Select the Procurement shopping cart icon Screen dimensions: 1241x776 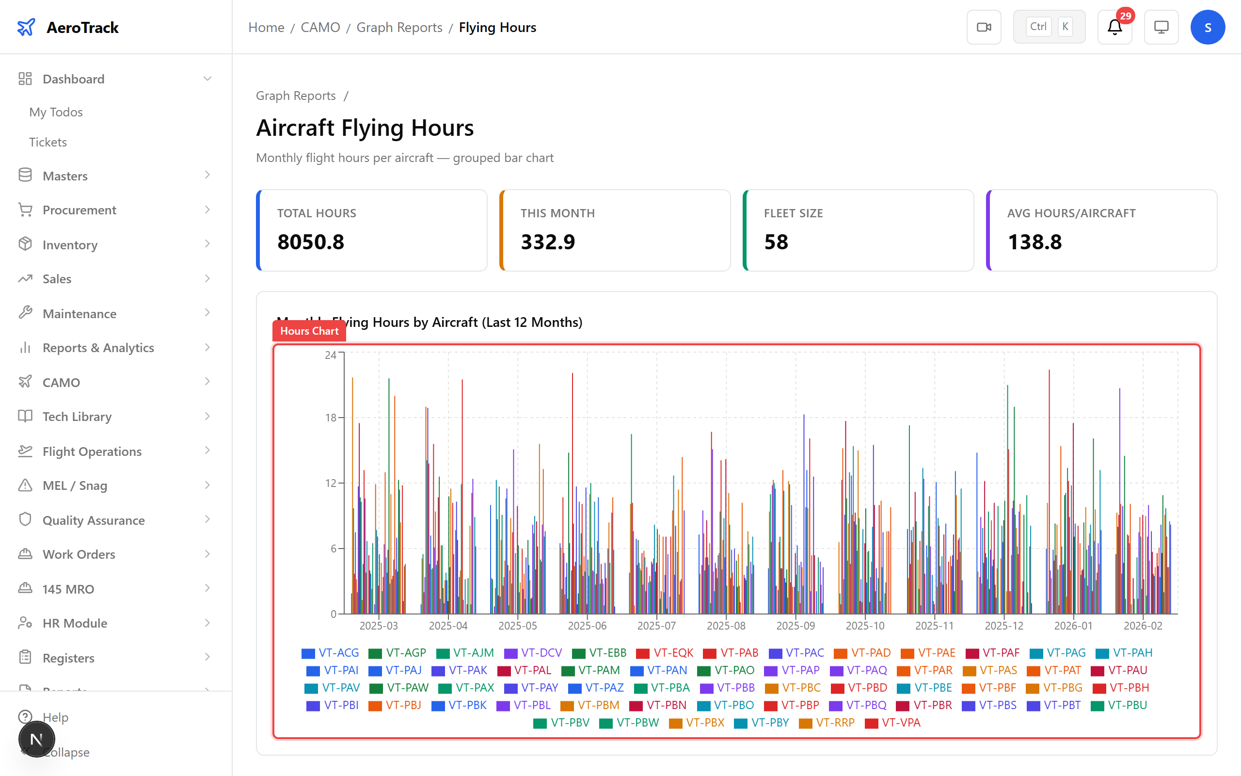pos(25,210)
